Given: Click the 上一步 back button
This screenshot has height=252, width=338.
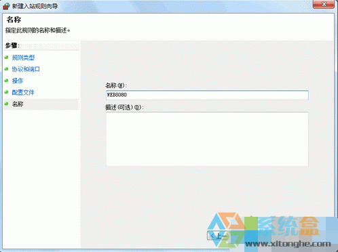Looking at the screenshot, I should coord(218,236).
